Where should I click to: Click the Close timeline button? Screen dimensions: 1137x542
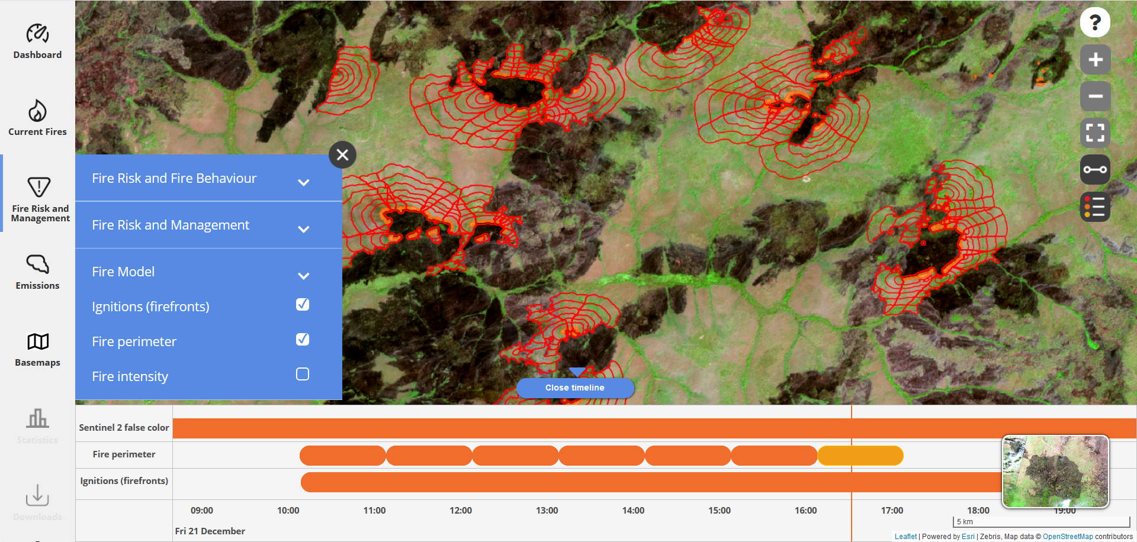pos(574,388)
